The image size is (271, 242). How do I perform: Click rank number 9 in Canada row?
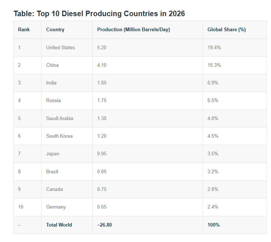pyautogui.click(x=19, y=189)
